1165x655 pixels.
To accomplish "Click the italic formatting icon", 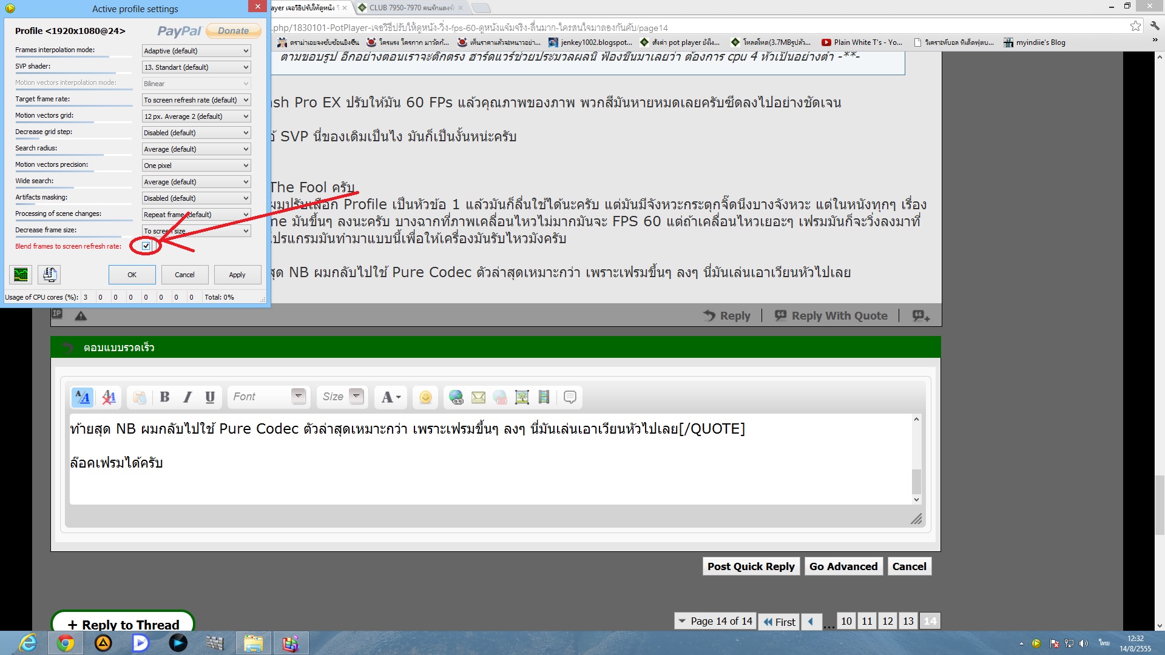I will [187, 397].
